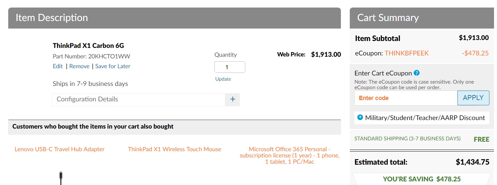
Task: Click Update link under quantity
Action: tap(223, 79)
